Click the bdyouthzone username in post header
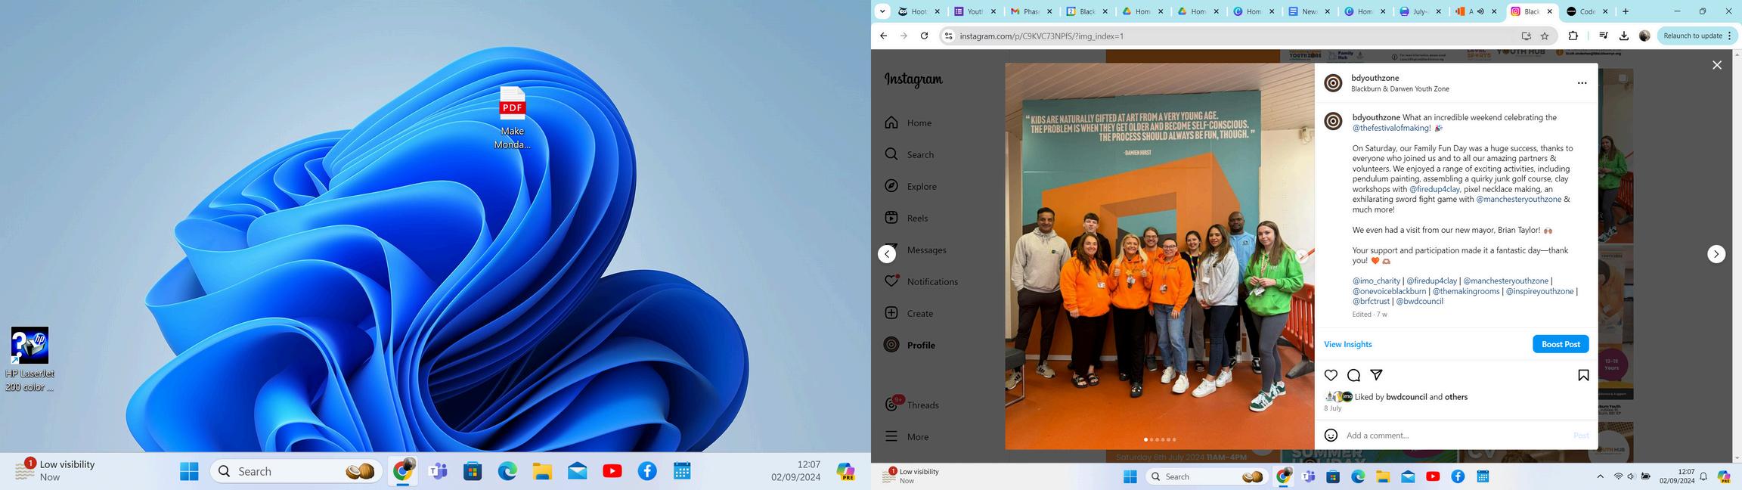Image resolution: width=1742 pixels, height=490 pixels. pyautogui.click(x=1375, y=78)
